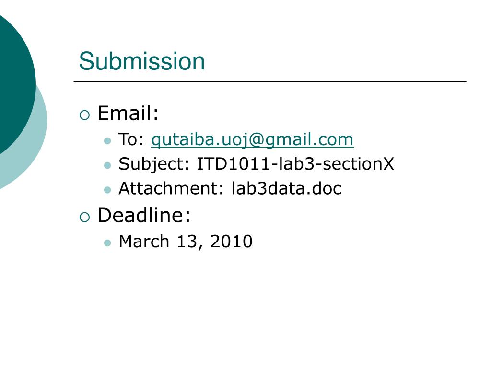Click the Submission slide title
Viewport: 491px width, 368px height.
(142, 61)
